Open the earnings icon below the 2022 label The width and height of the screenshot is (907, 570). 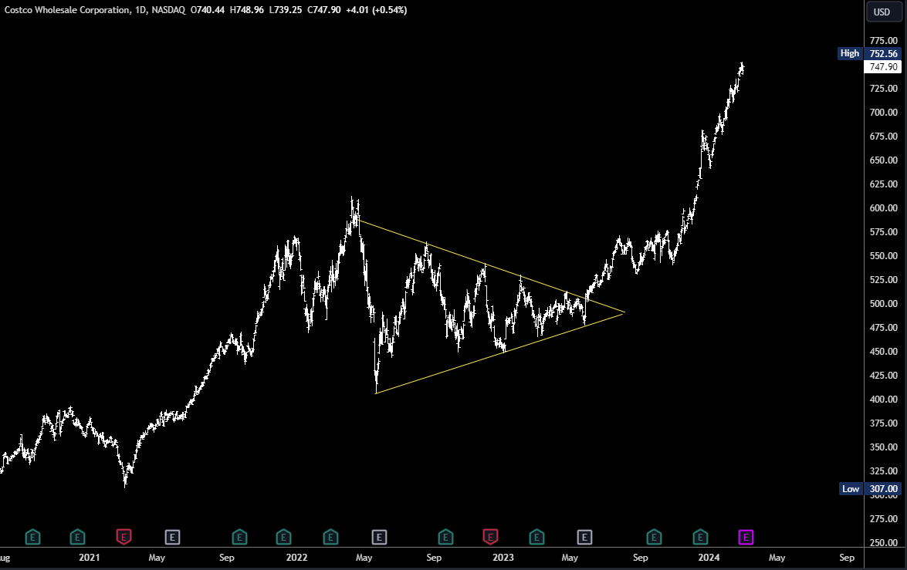284,537
